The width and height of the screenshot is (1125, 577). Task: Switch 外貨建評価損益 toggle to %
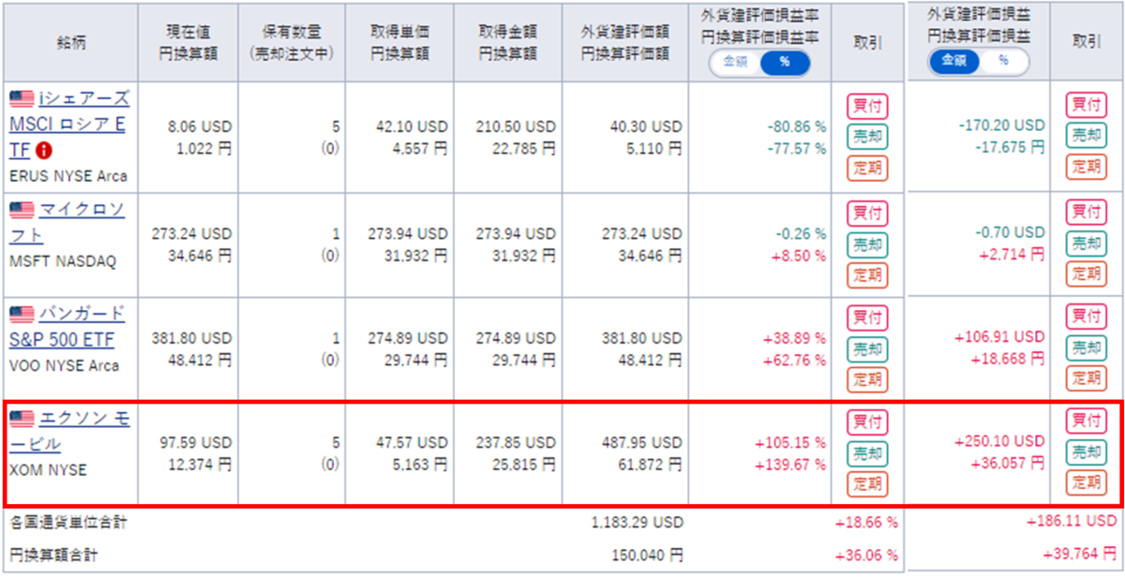1004,62
